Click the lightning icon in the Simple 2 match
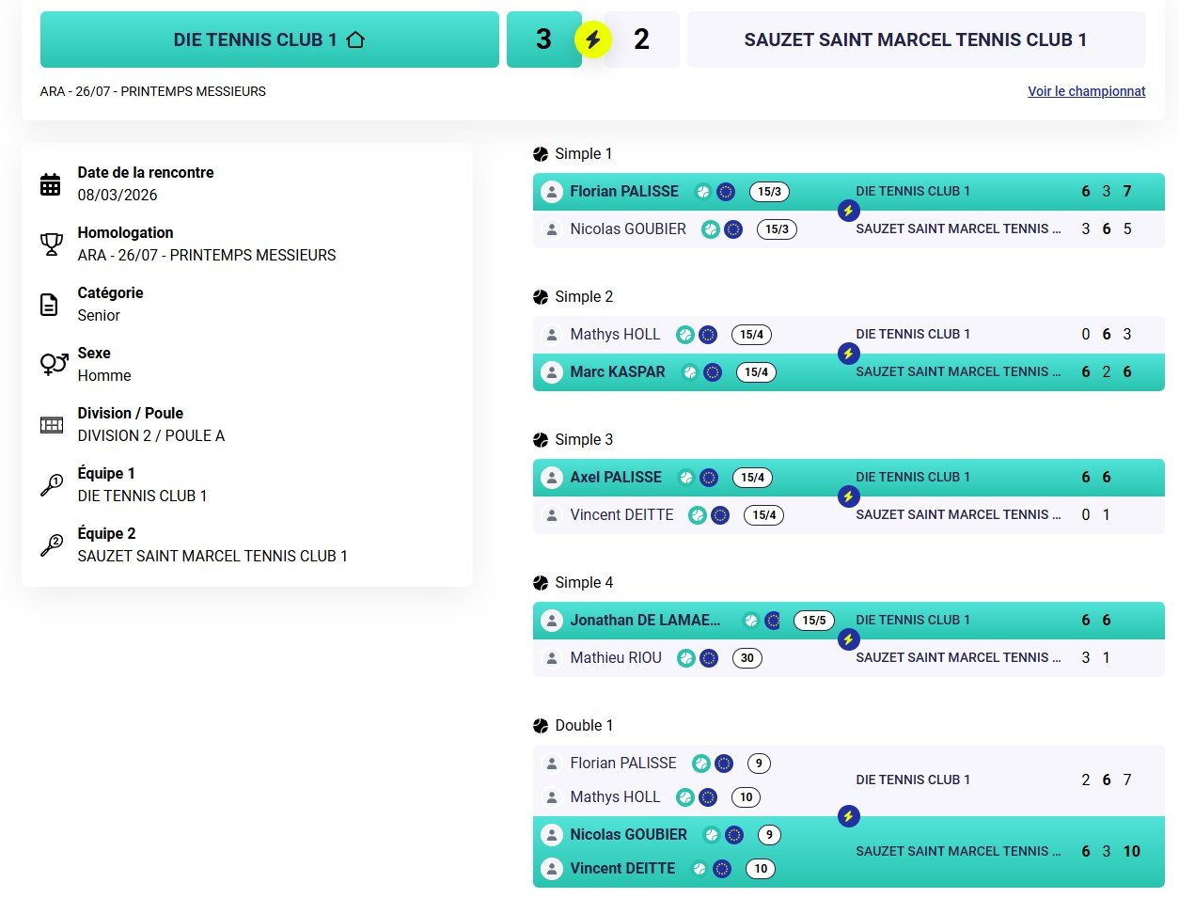 coord(848,354)
